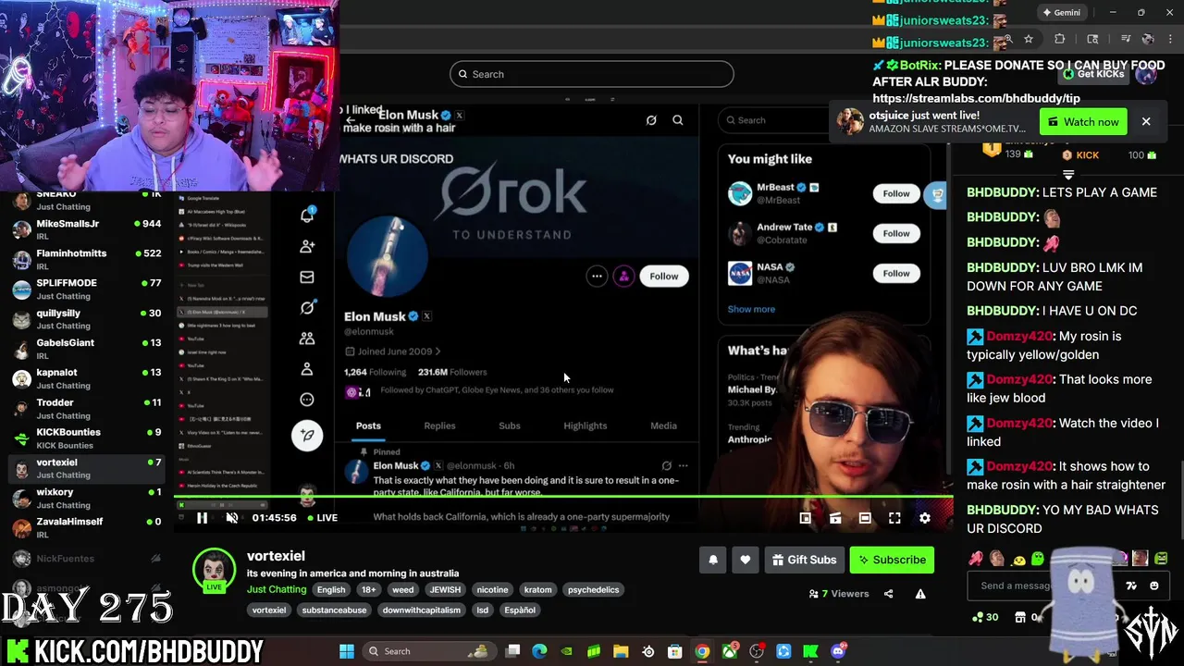Image resolution: width=1184 pixels, height=666 pixels.
Task: Select Subs tab in streamed X profile
Action: click(x=510, y=425)
